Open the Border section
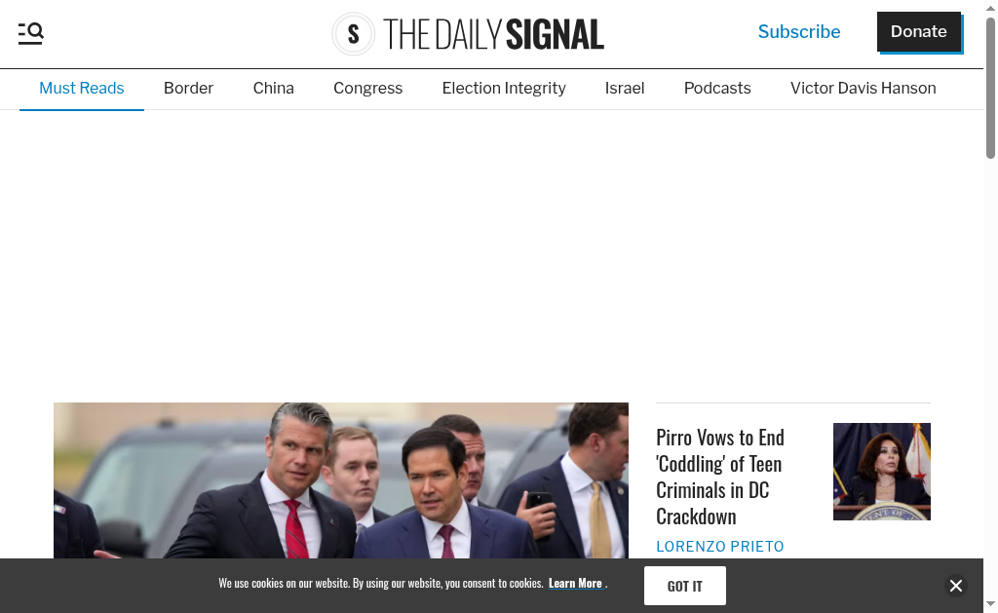Screen dimensions: 998x613 point(188,89)
